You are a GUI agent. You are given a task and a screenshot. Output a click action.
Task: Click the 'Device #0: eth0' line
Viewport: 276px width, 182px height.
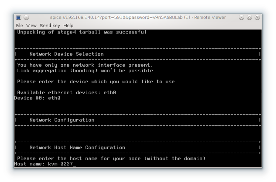click(x=37, y=98)
